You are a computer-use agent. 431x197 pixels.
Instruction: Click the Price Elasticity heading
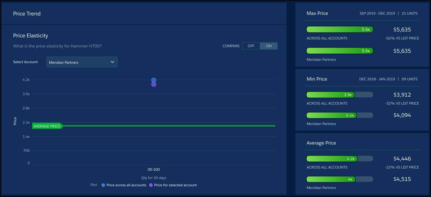[31, 36]
